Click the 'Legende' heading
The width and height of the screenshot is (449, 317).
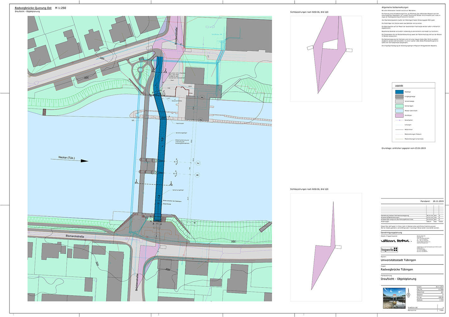pyautogui.click(x=399, y=86)
